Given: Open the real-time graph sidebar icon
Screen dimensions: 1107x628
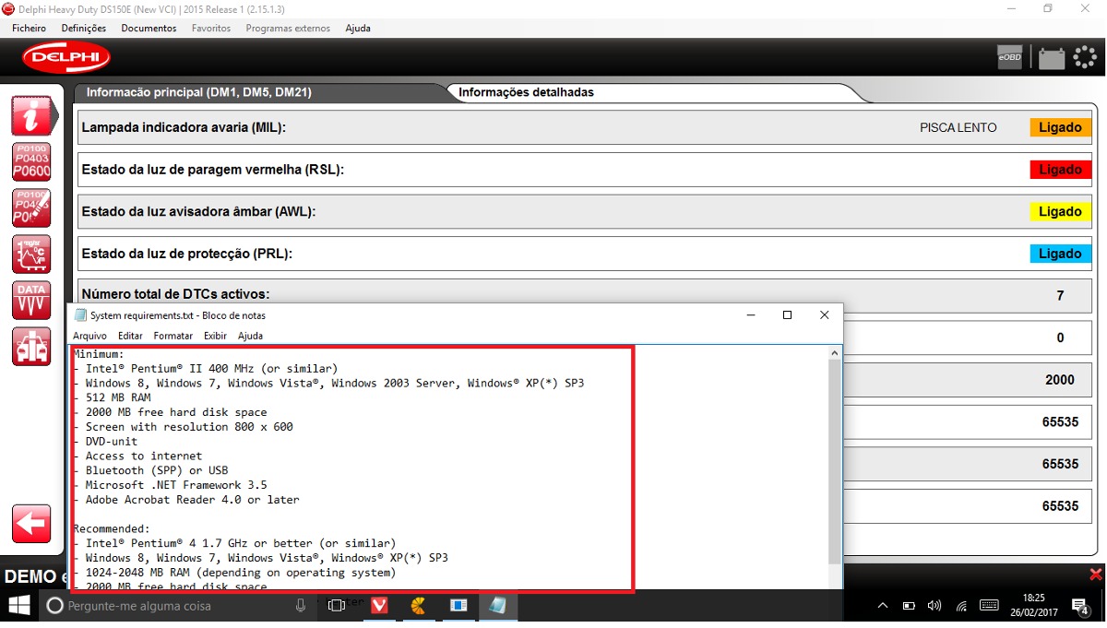Looking at the screenshot, I should tap(31, 255).
